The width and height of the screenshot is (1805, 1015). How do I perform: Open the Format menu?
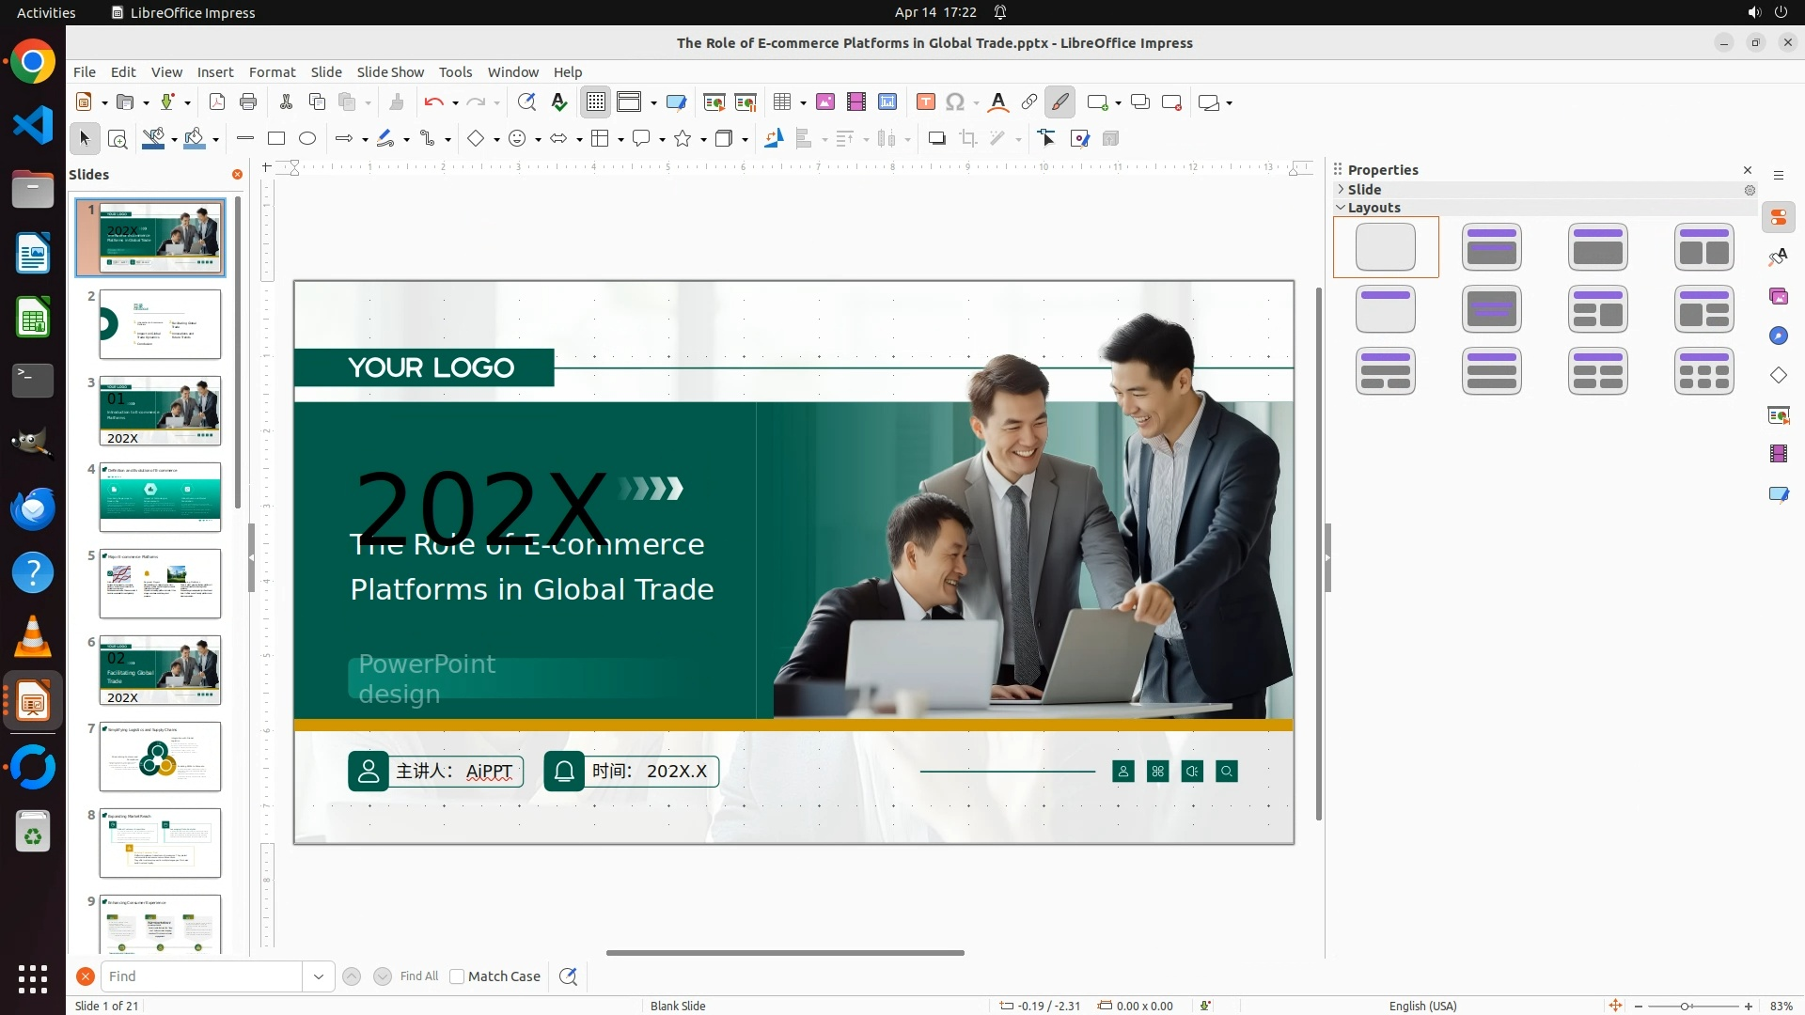click(x=272, y=72)
